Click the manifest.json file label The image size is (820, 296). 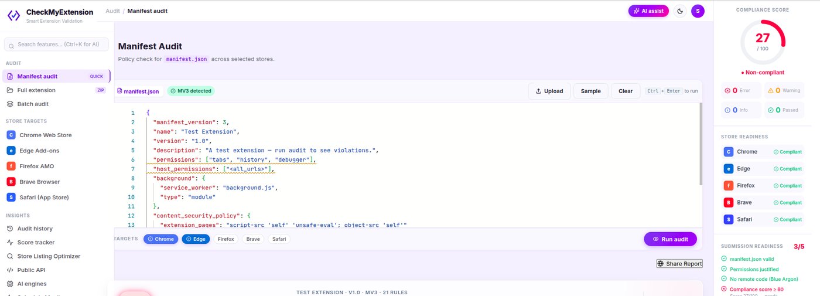[x=138, y=91]
